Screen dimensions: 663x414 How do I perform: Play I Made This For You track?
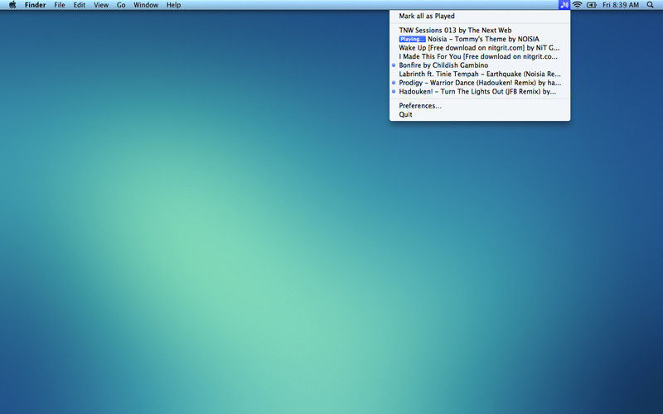point(480,56)
